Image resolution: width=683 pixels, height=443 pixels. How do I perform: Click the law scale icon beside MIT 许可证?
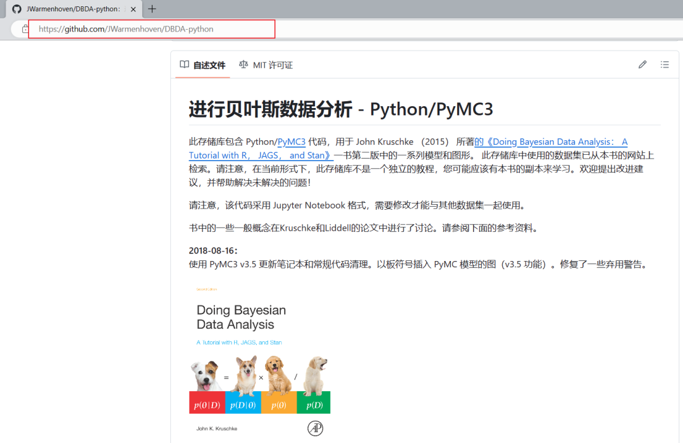coord(243,64)
